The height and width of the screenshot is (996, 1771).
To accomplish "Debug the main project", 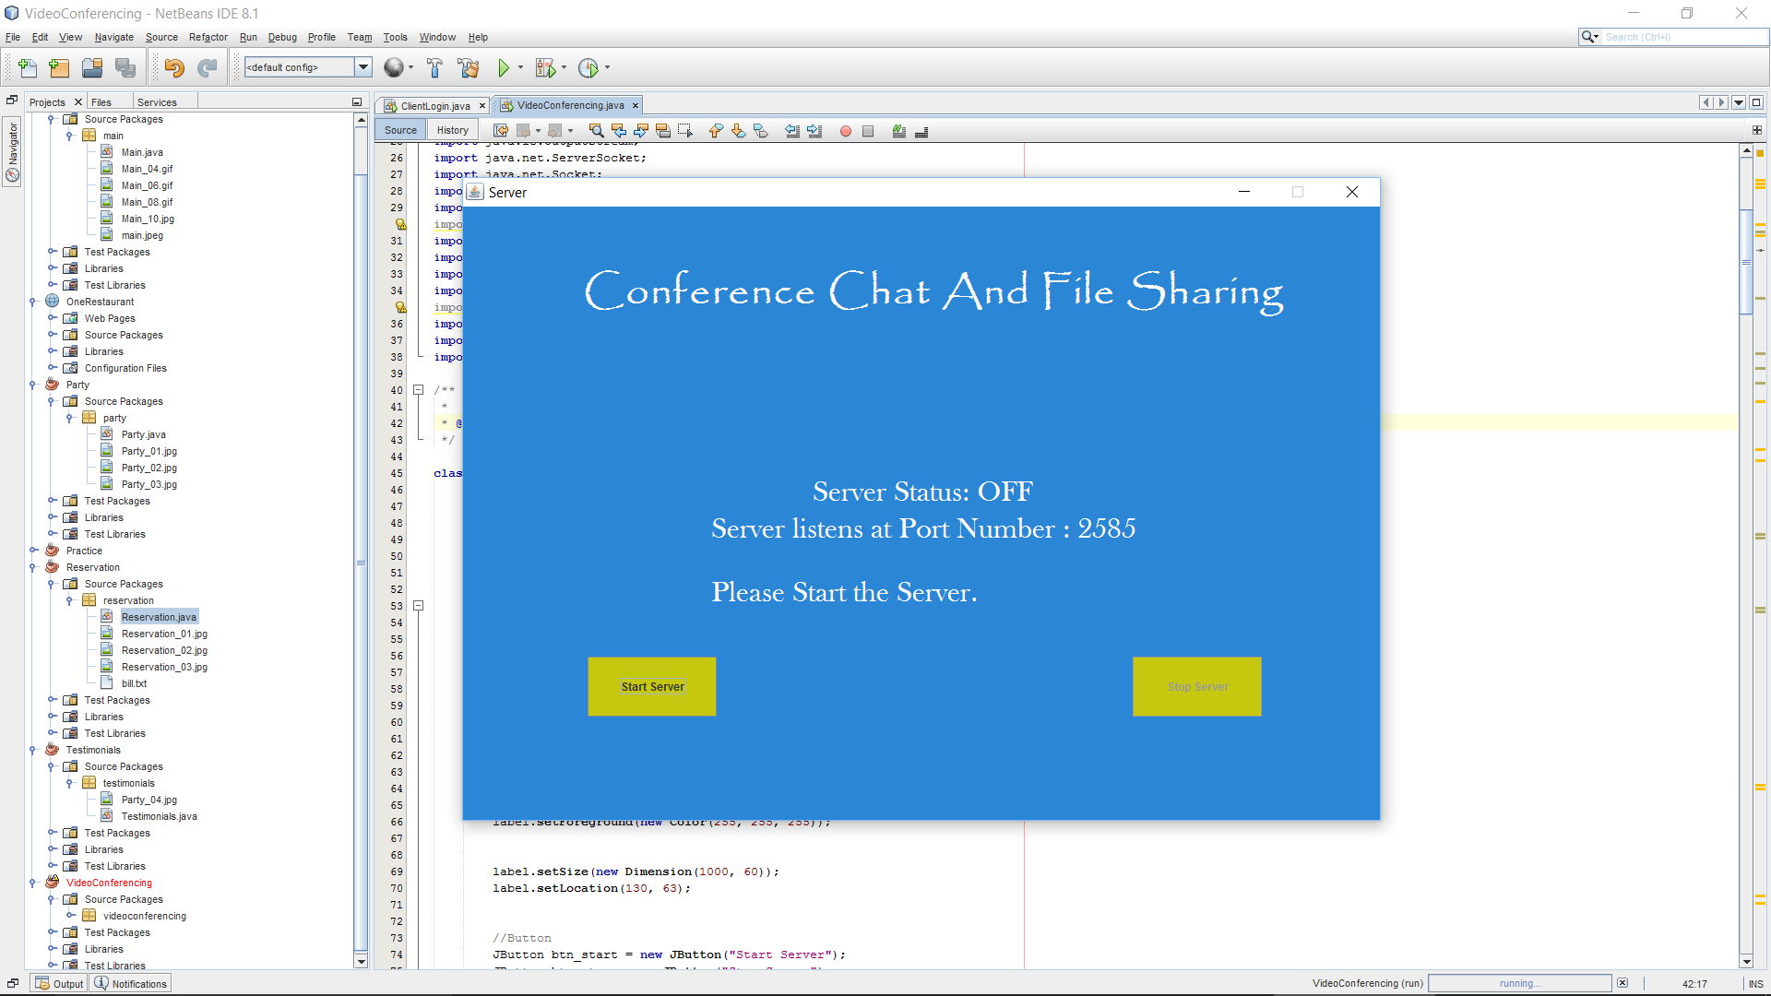I will point(546,67).
